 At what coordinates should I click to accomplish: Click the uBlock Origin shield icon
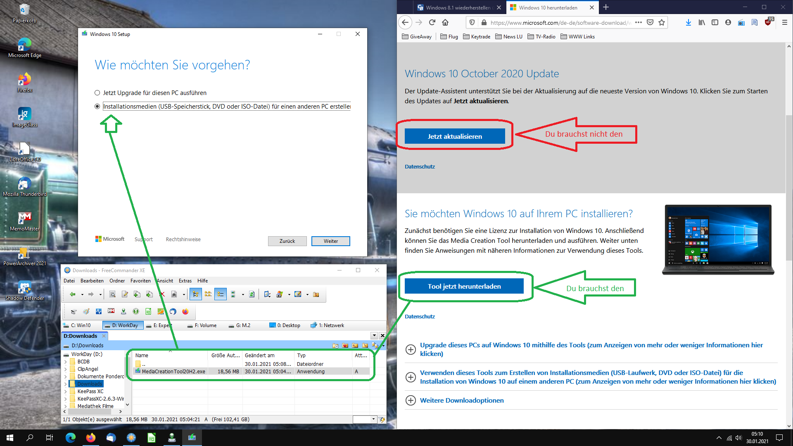(768, 23)
